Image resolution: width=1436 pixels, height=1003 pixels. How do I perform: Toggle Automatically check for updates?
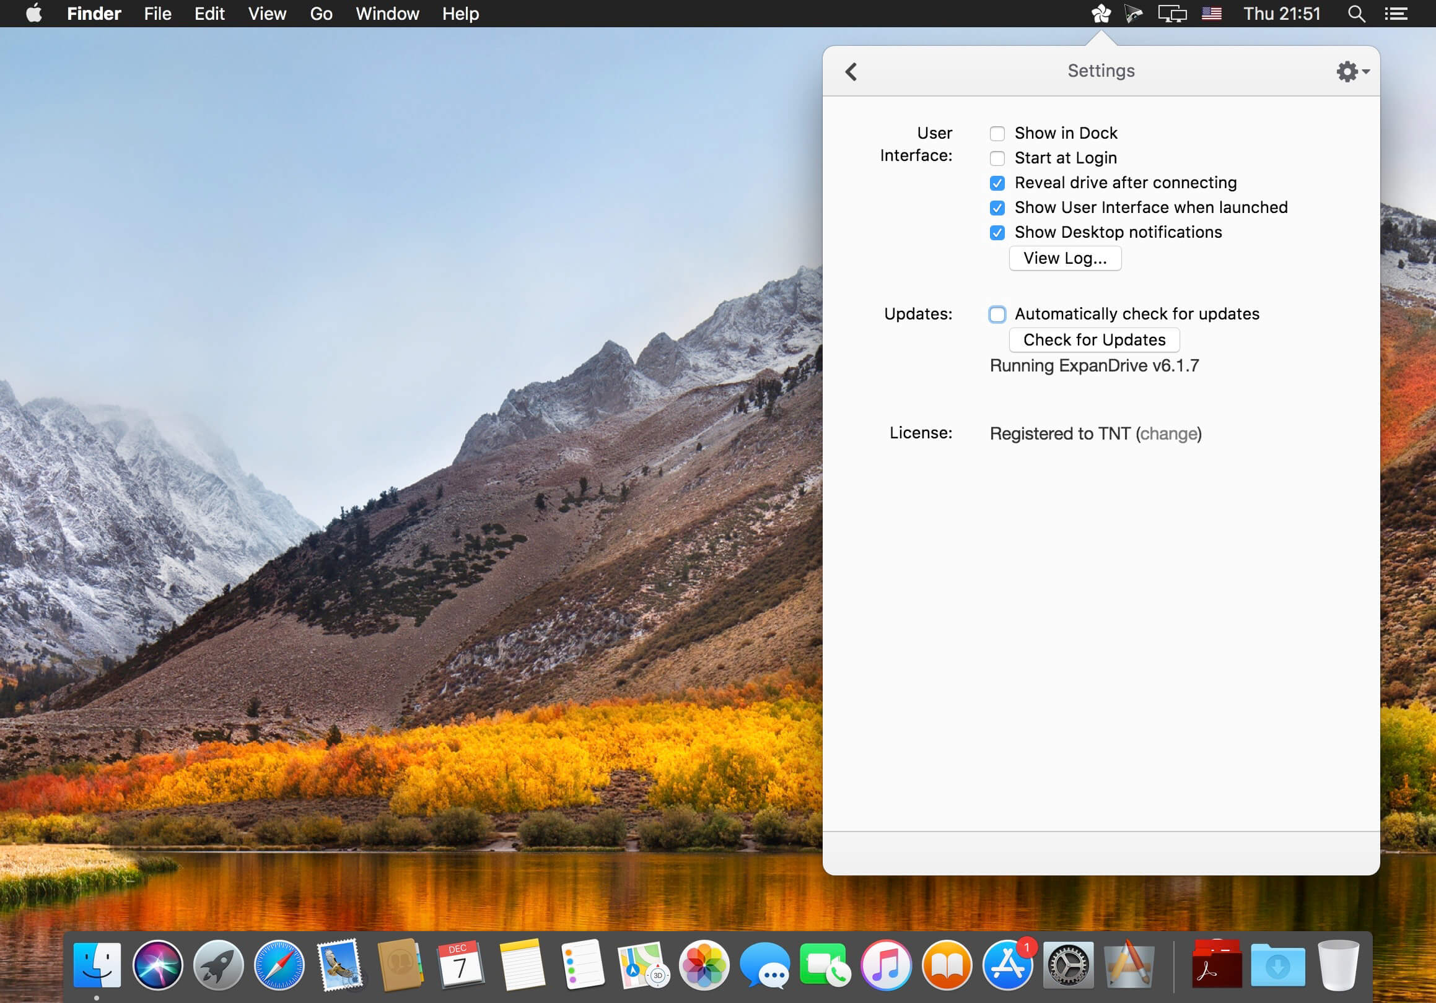pyautogui.click(x=997, y=315)
